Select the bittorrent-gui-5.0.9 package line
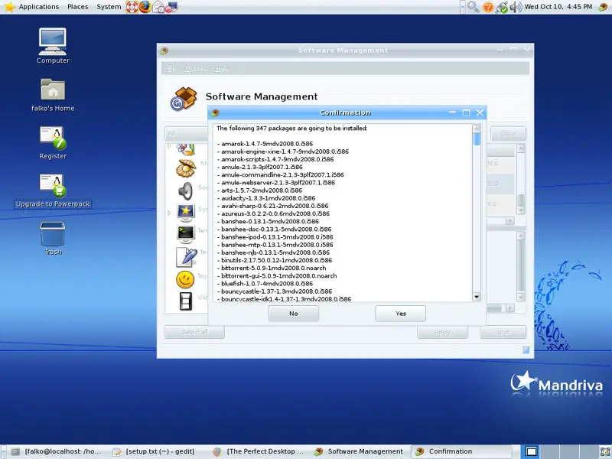 (277, 275)
